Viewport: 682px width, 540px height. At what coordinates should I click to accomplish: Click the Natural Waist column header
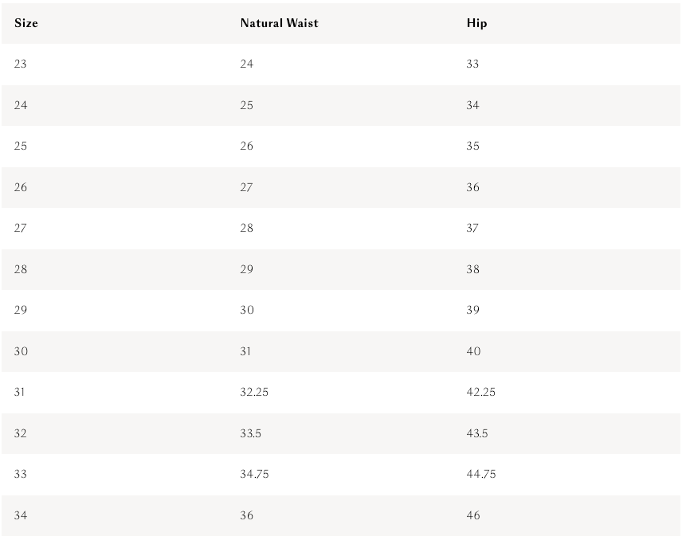click(x=279, y=23)
